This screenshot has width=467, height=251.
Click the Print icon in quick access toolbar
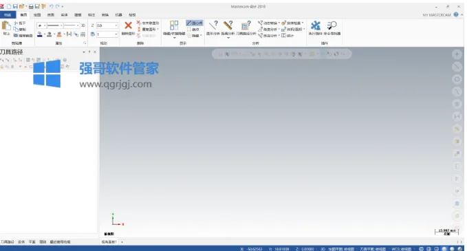[x=31, y=6]
